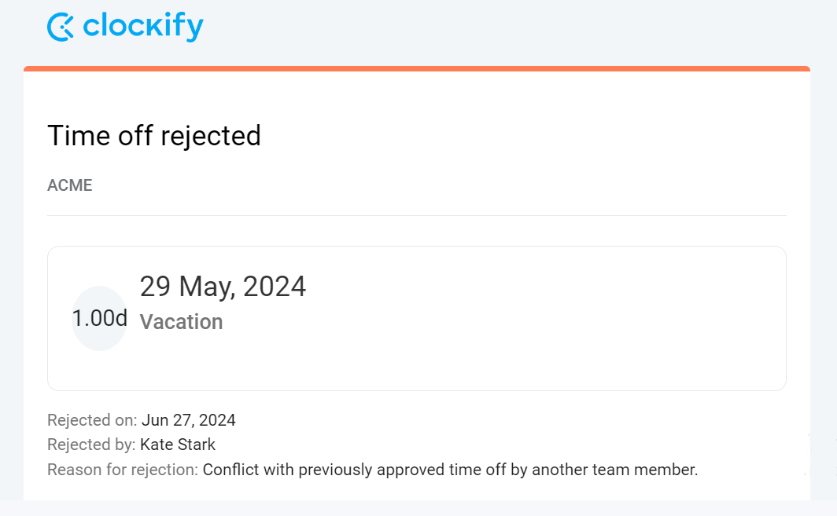This screenshot has height=516, width=837.
Task: Click the word rejected in the heading
Action: pos(211,137)
